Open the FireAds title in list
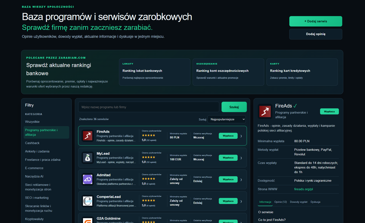 coord(103,132)
